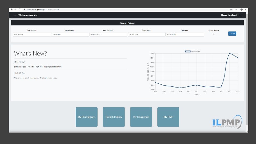The width and height of the screenshot is (256, 144).
Task: Expand the jerickson311 user dropdown
Action: point(235,15)
